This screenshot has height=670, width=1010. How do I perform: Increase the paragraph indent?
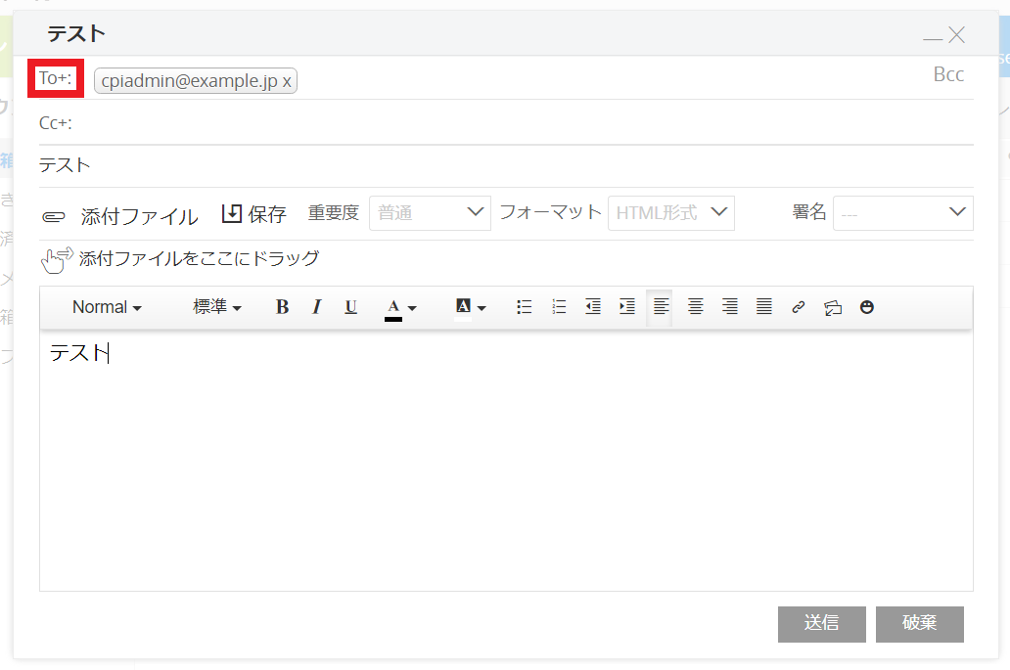pos(627,307)
